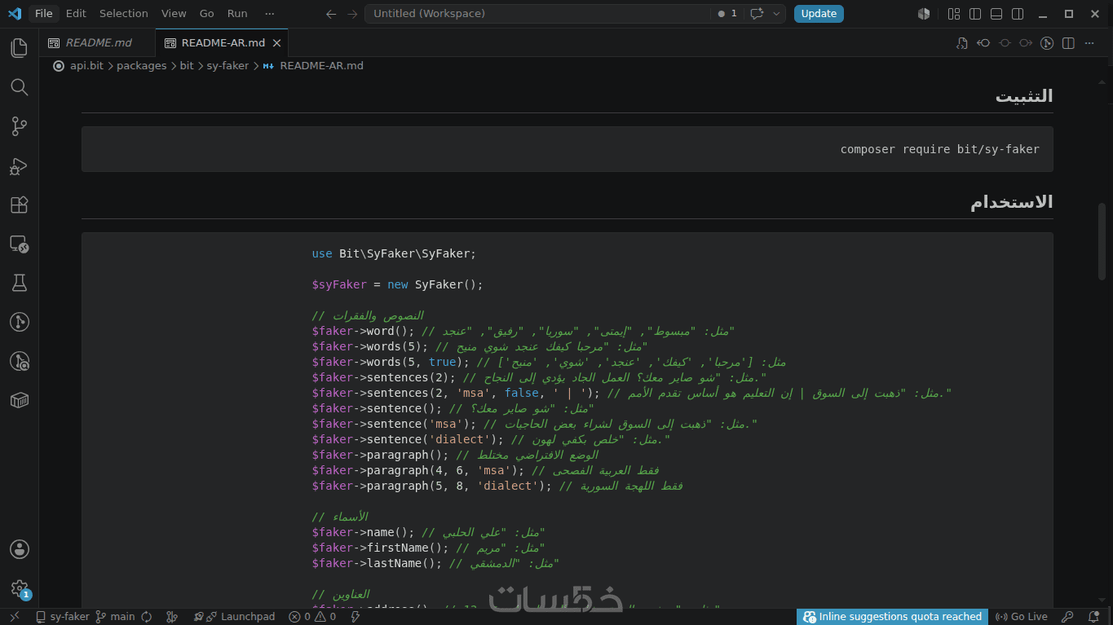Click the $syFaker = new SyFaker(); line
Image resolution: width=1113 pixels, height=625 pixels.
pos(397,284)
